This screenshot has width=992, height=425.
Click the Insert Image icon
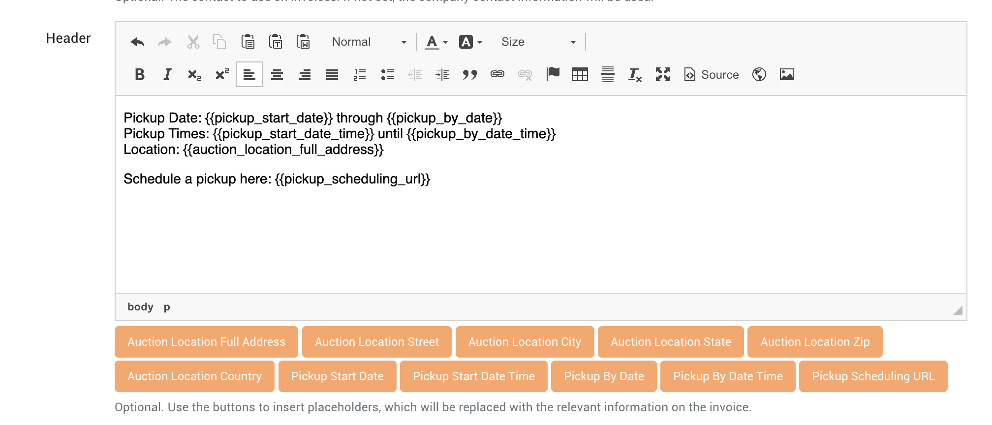pyautogui.click(x=787, y=75)
